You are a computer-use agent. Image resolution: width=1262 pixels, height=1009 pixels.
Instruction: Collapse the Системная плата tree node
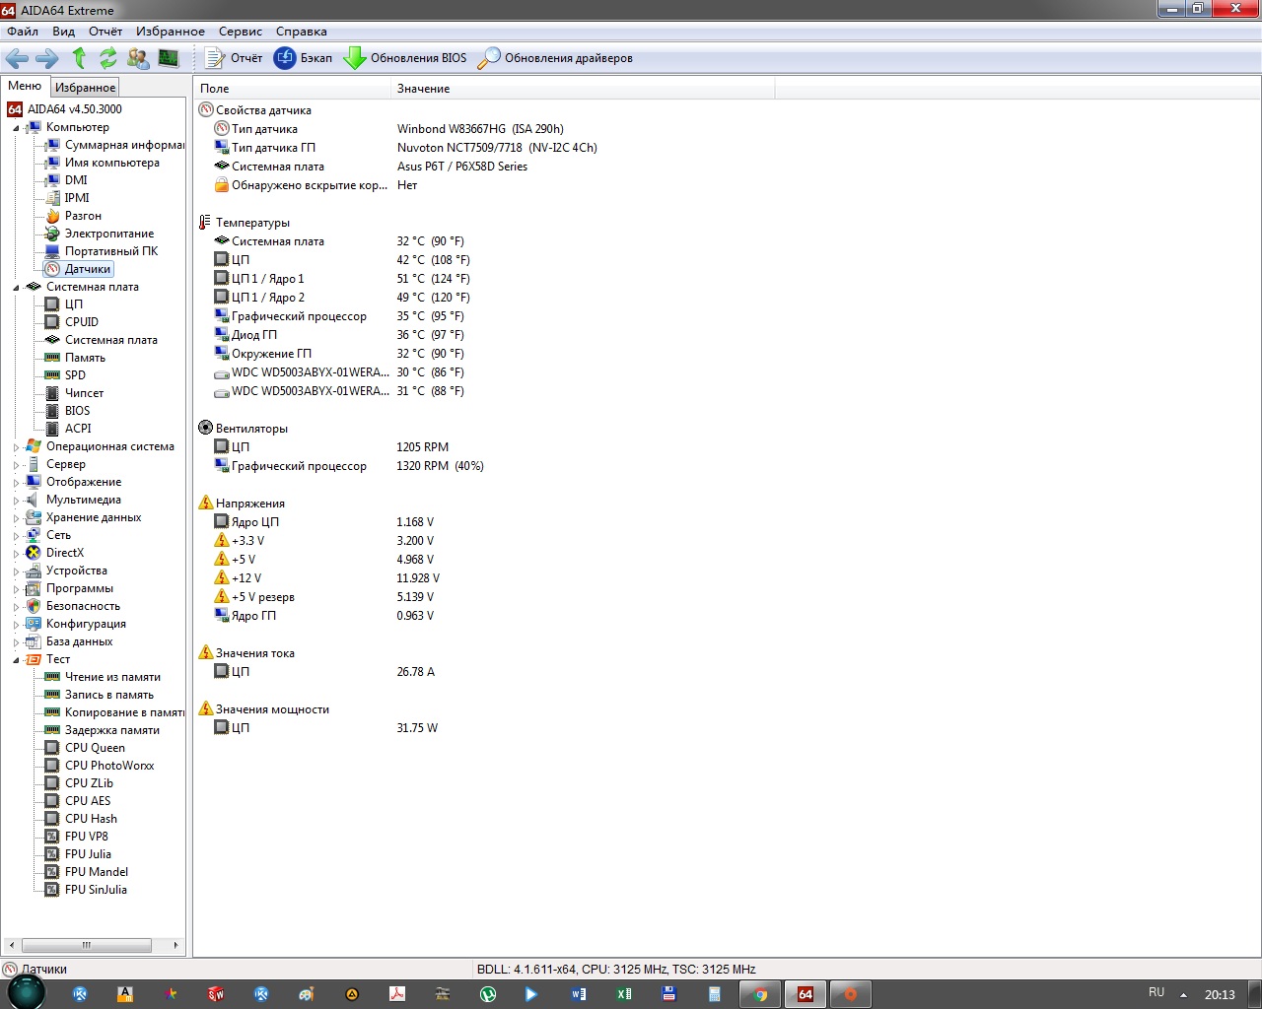[16, 288]
